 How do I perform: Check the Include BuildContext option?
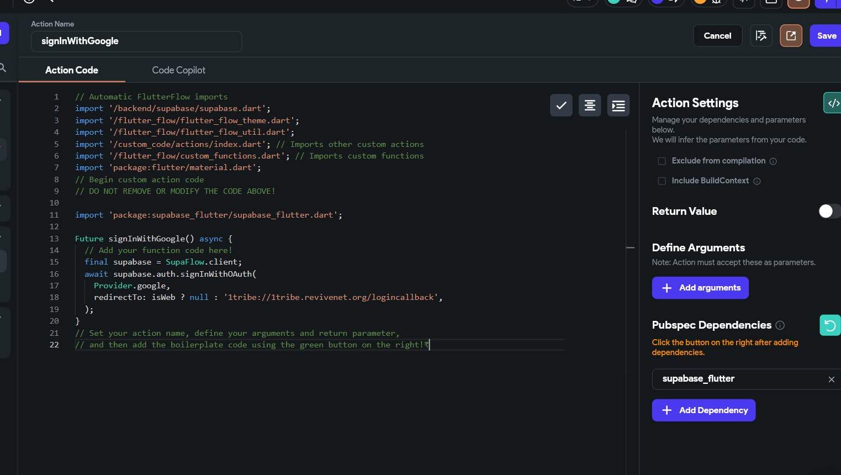point(662,181)
